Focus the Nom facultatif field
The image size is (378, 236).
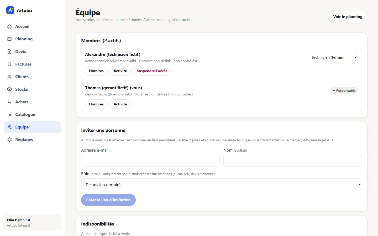[x=292, y=161]
